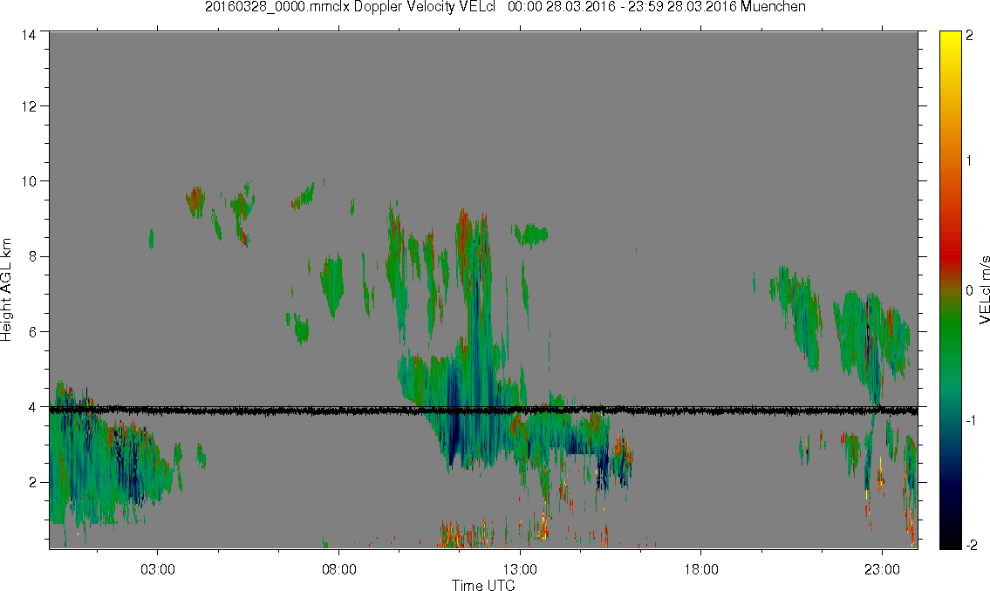Select the 23:00 time axis label

(x=883, y=569)
